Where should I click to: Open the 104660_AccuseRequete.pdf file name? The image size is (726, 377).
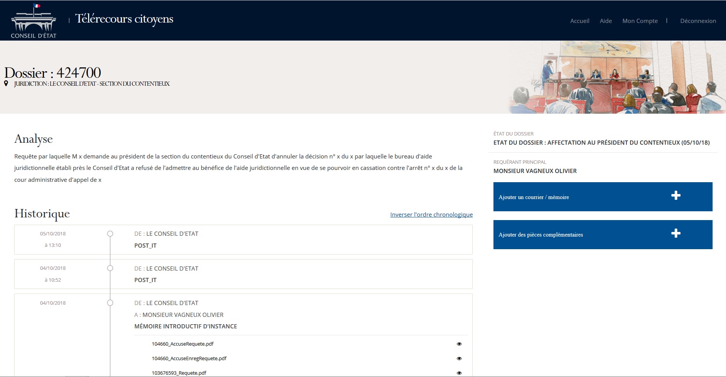(182, 344)
